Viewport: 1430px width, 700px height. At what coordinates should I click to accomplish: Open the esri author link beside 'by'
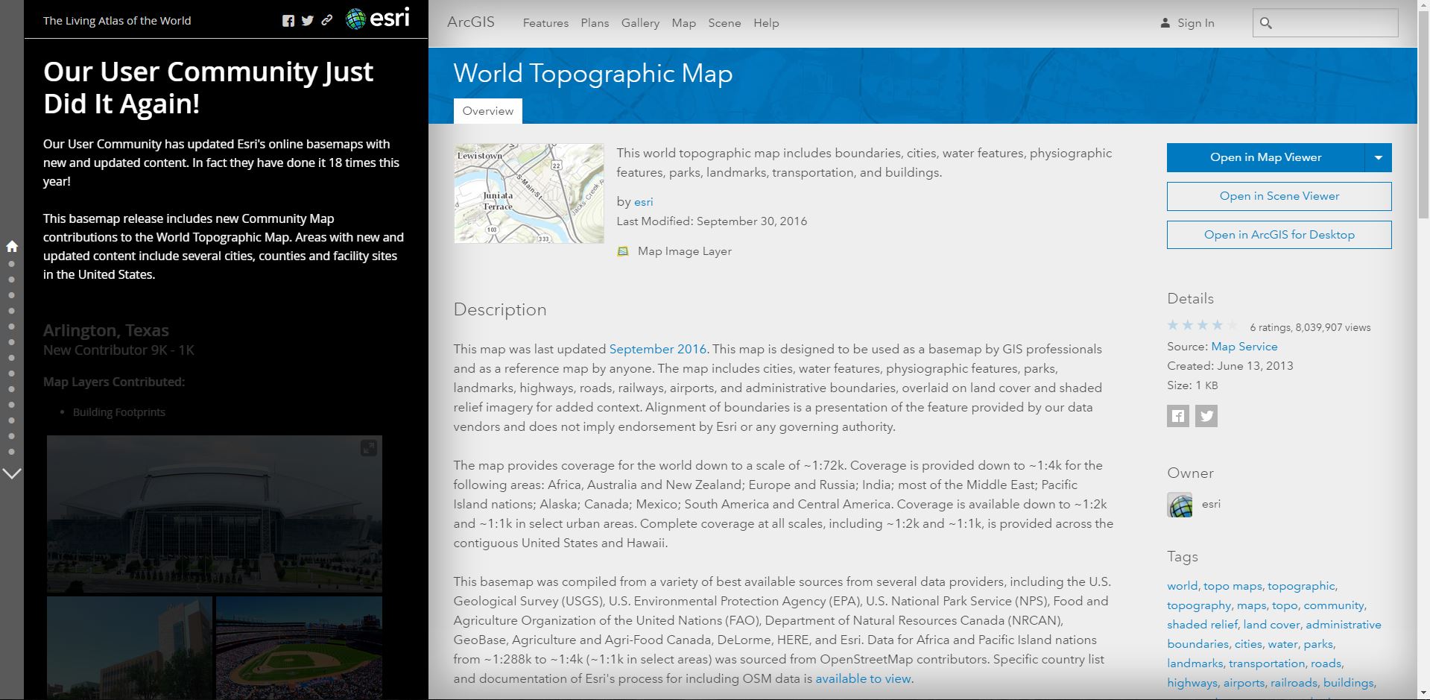click(643, 202)
